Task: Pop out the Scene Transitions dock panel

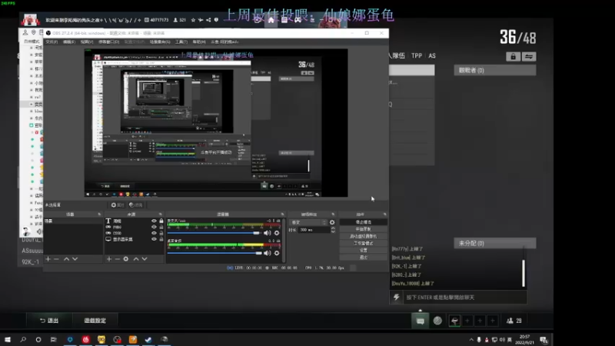Action: (x=333, y=215)
